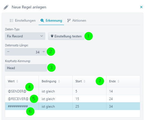This screenshot has height=120, width=145.
Task: Open the Aktionen tab
Action: pyautogui.click(x=77, y=21)
